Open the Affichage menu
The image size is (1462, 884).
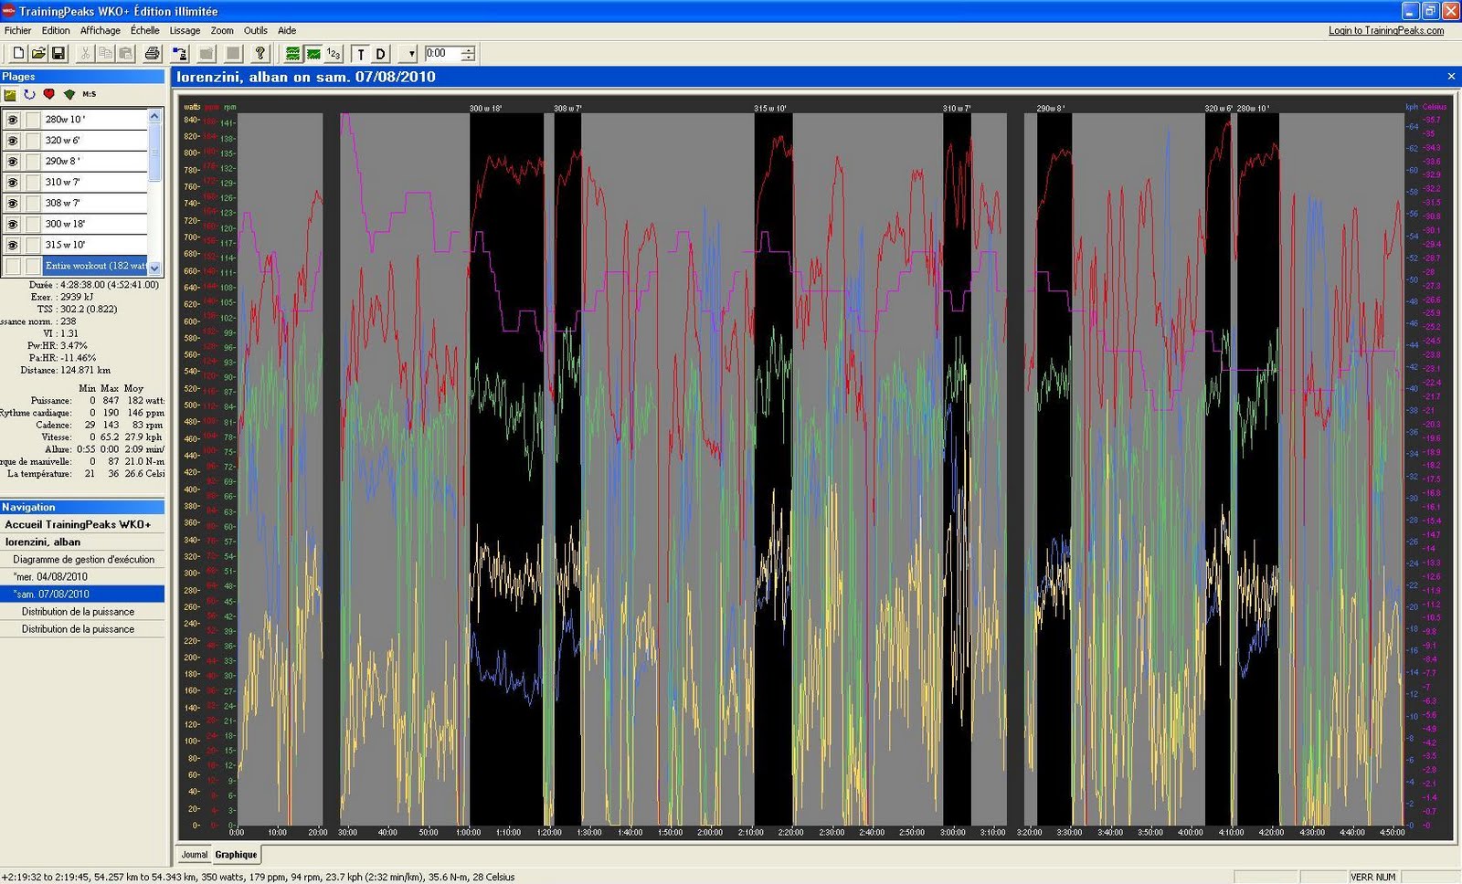click(101, 30)
